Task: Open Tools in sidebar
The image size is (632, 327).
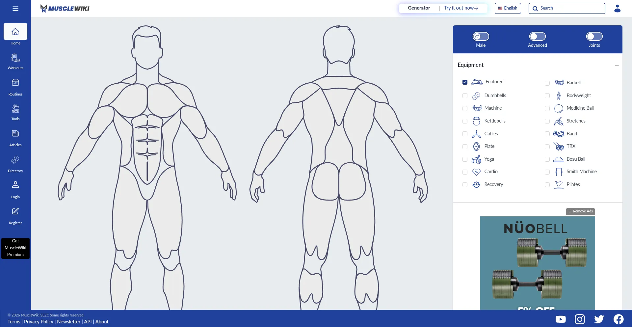Action: pos(15,113)
